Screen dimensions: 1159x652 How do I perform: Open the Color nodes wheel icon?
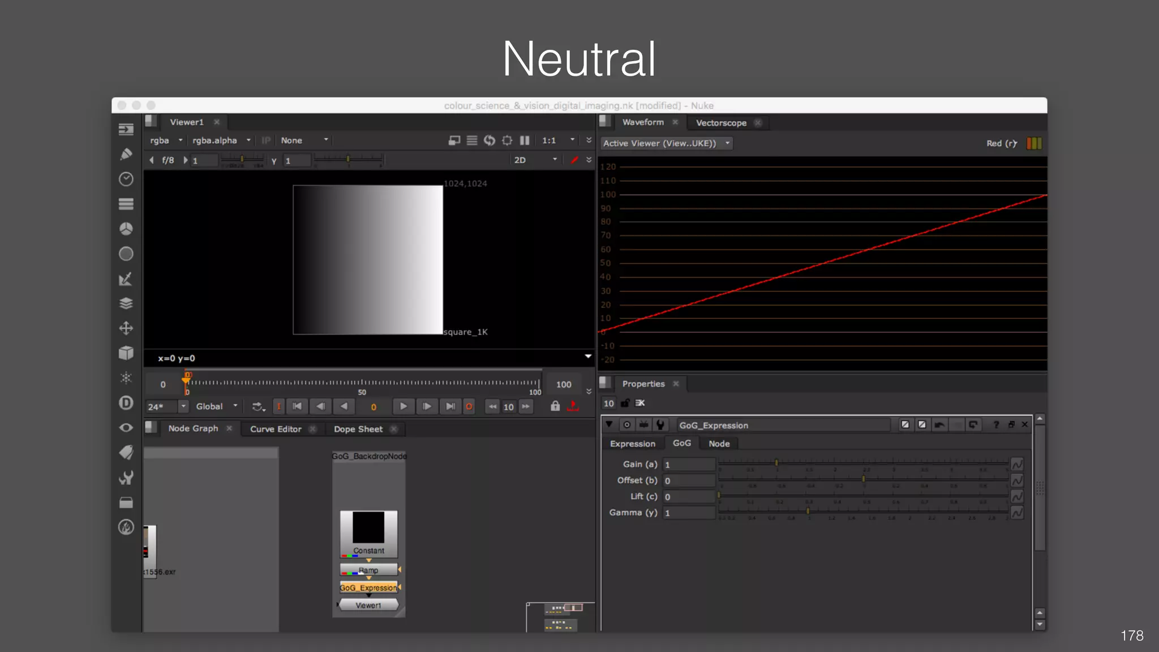click(126, 229)
